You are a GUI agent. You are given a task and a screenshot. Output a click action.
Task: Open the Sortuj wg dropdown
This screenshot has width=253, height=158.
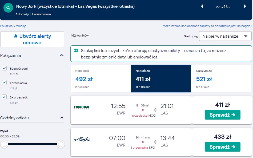click(225, 36)
